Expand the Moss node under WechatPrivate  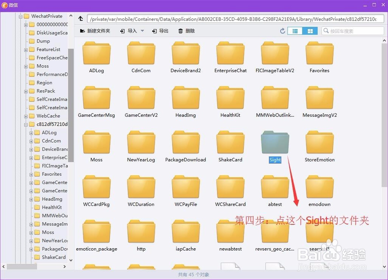[26, 66]
